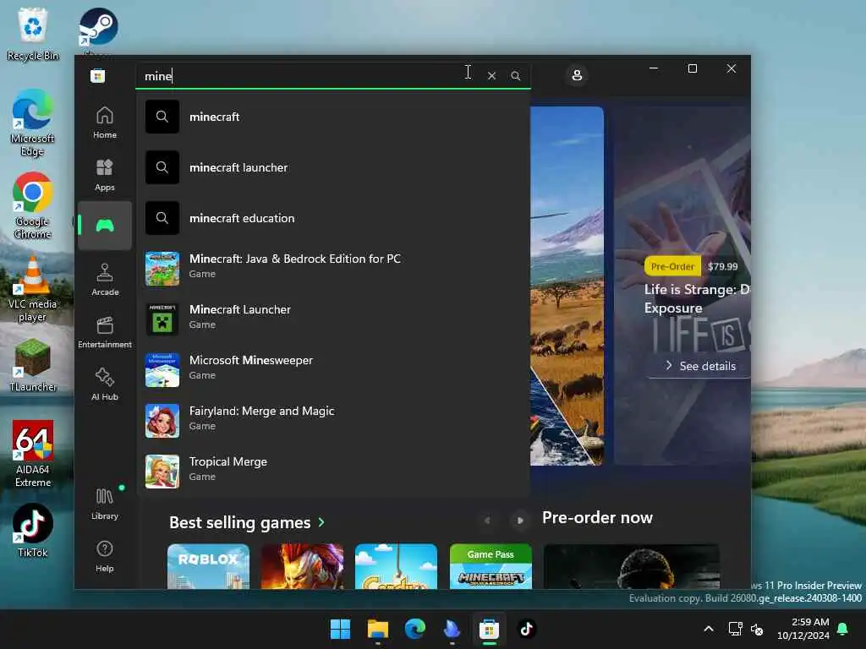Open the Life is Strange: Double Exposure title
Viewport: 866px width, 649px height.
(697, 298)
